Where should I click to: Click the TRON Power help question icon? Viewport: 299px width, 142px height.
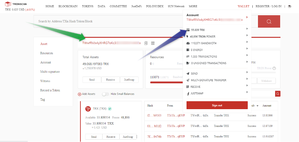[274, 68]
